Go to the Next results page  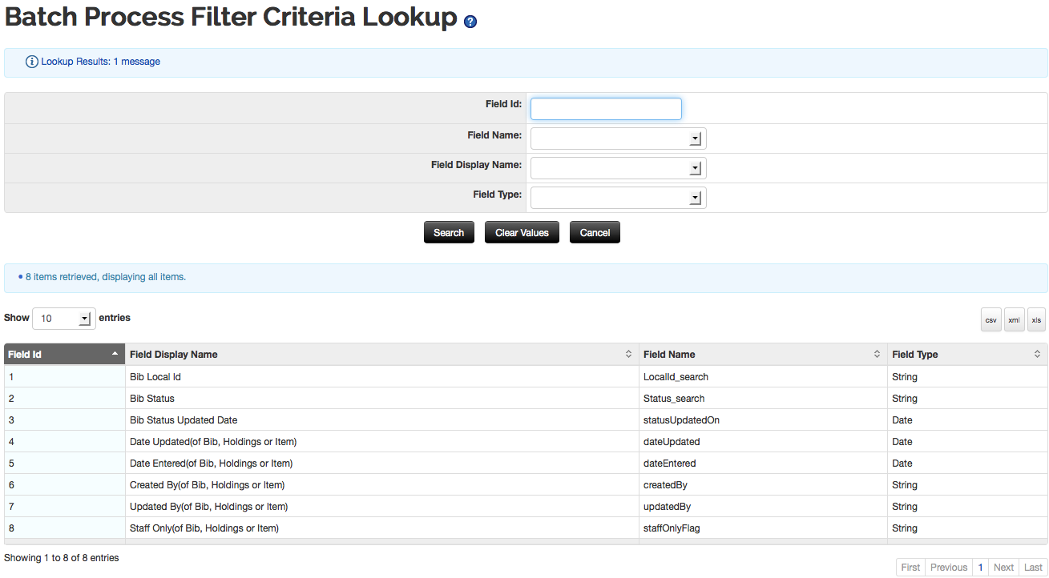[x=1003, y=568]
